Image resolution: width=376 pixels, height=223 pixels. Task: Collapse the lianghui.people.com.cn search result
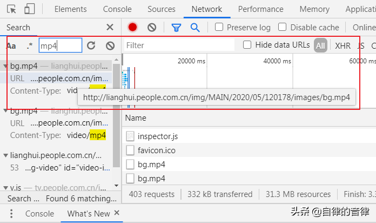point(5,156)
